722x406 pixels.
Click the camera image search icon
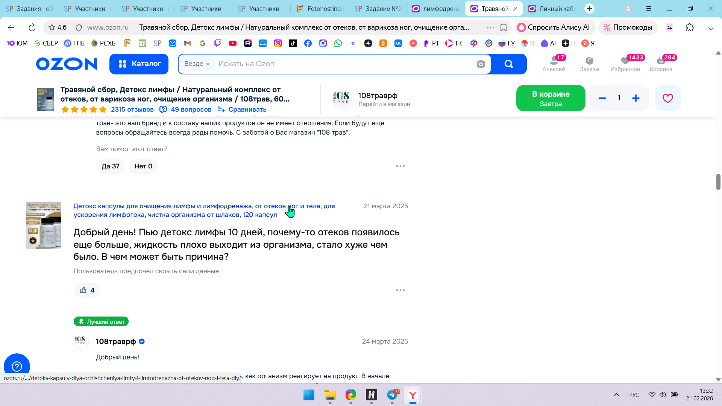[481, 64]
